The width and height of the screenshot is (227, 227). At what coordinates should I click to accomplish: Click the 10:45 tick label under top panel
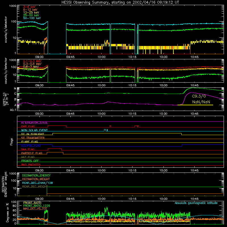pyautogui.click(x=194, y=57)
